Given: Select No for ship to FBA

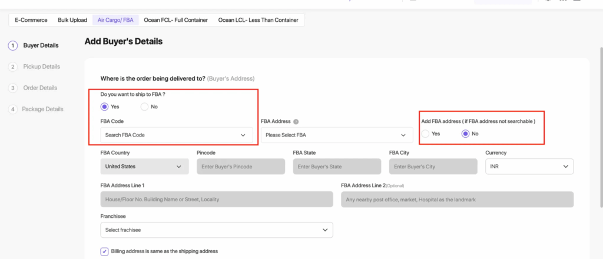Looking at the screenshot, I should pyautogui.click(x=144, y=107).
